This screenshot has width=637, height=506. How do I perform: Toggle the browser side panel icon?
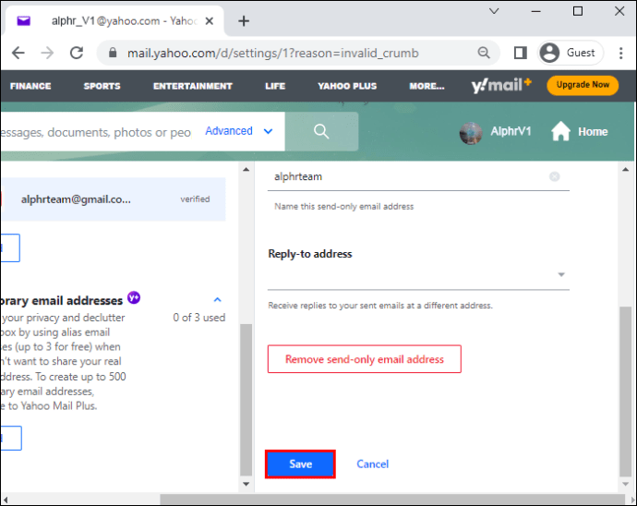(x=521, y=53)
